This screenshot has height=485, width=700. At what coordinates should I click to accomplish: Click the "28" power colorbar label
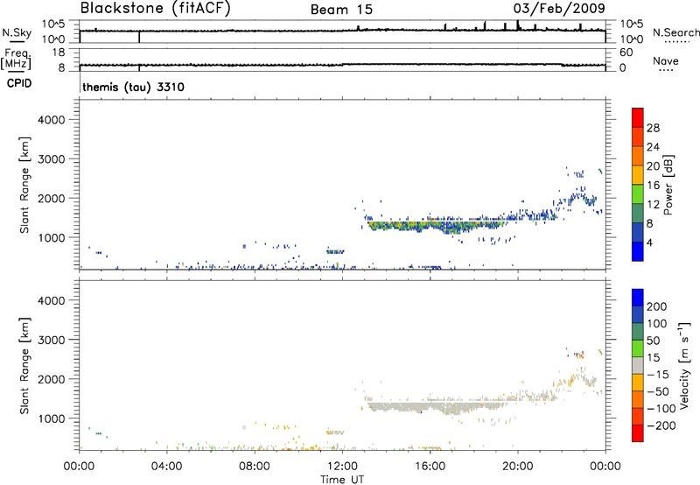click(653, 128)
